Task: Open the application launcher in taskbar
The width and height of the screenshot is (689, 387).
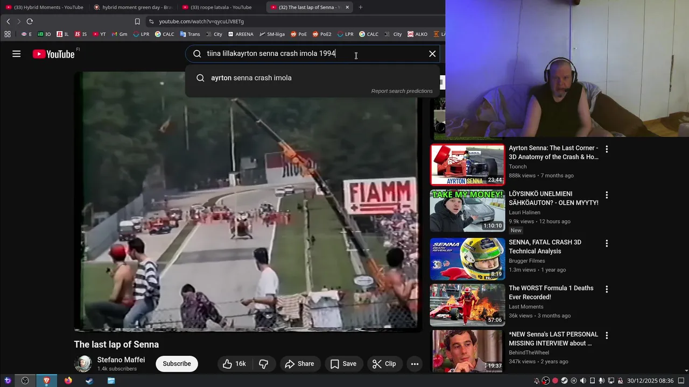Action: tap(8, 381)
